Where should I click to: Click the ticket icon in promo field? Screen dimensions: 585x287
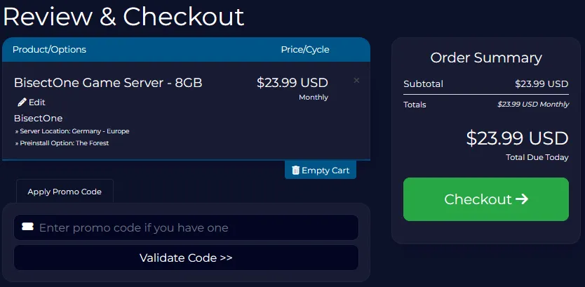point(27,227)
